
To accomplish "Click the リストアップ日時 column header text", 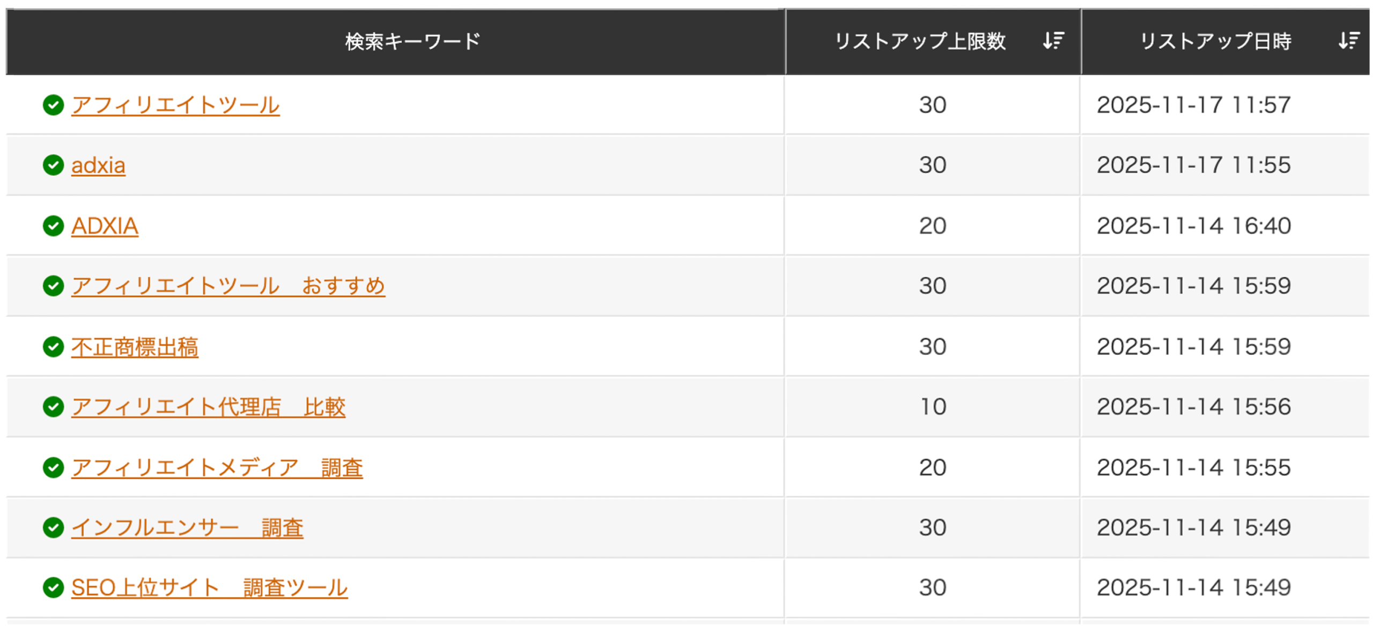I will 1215,42.
